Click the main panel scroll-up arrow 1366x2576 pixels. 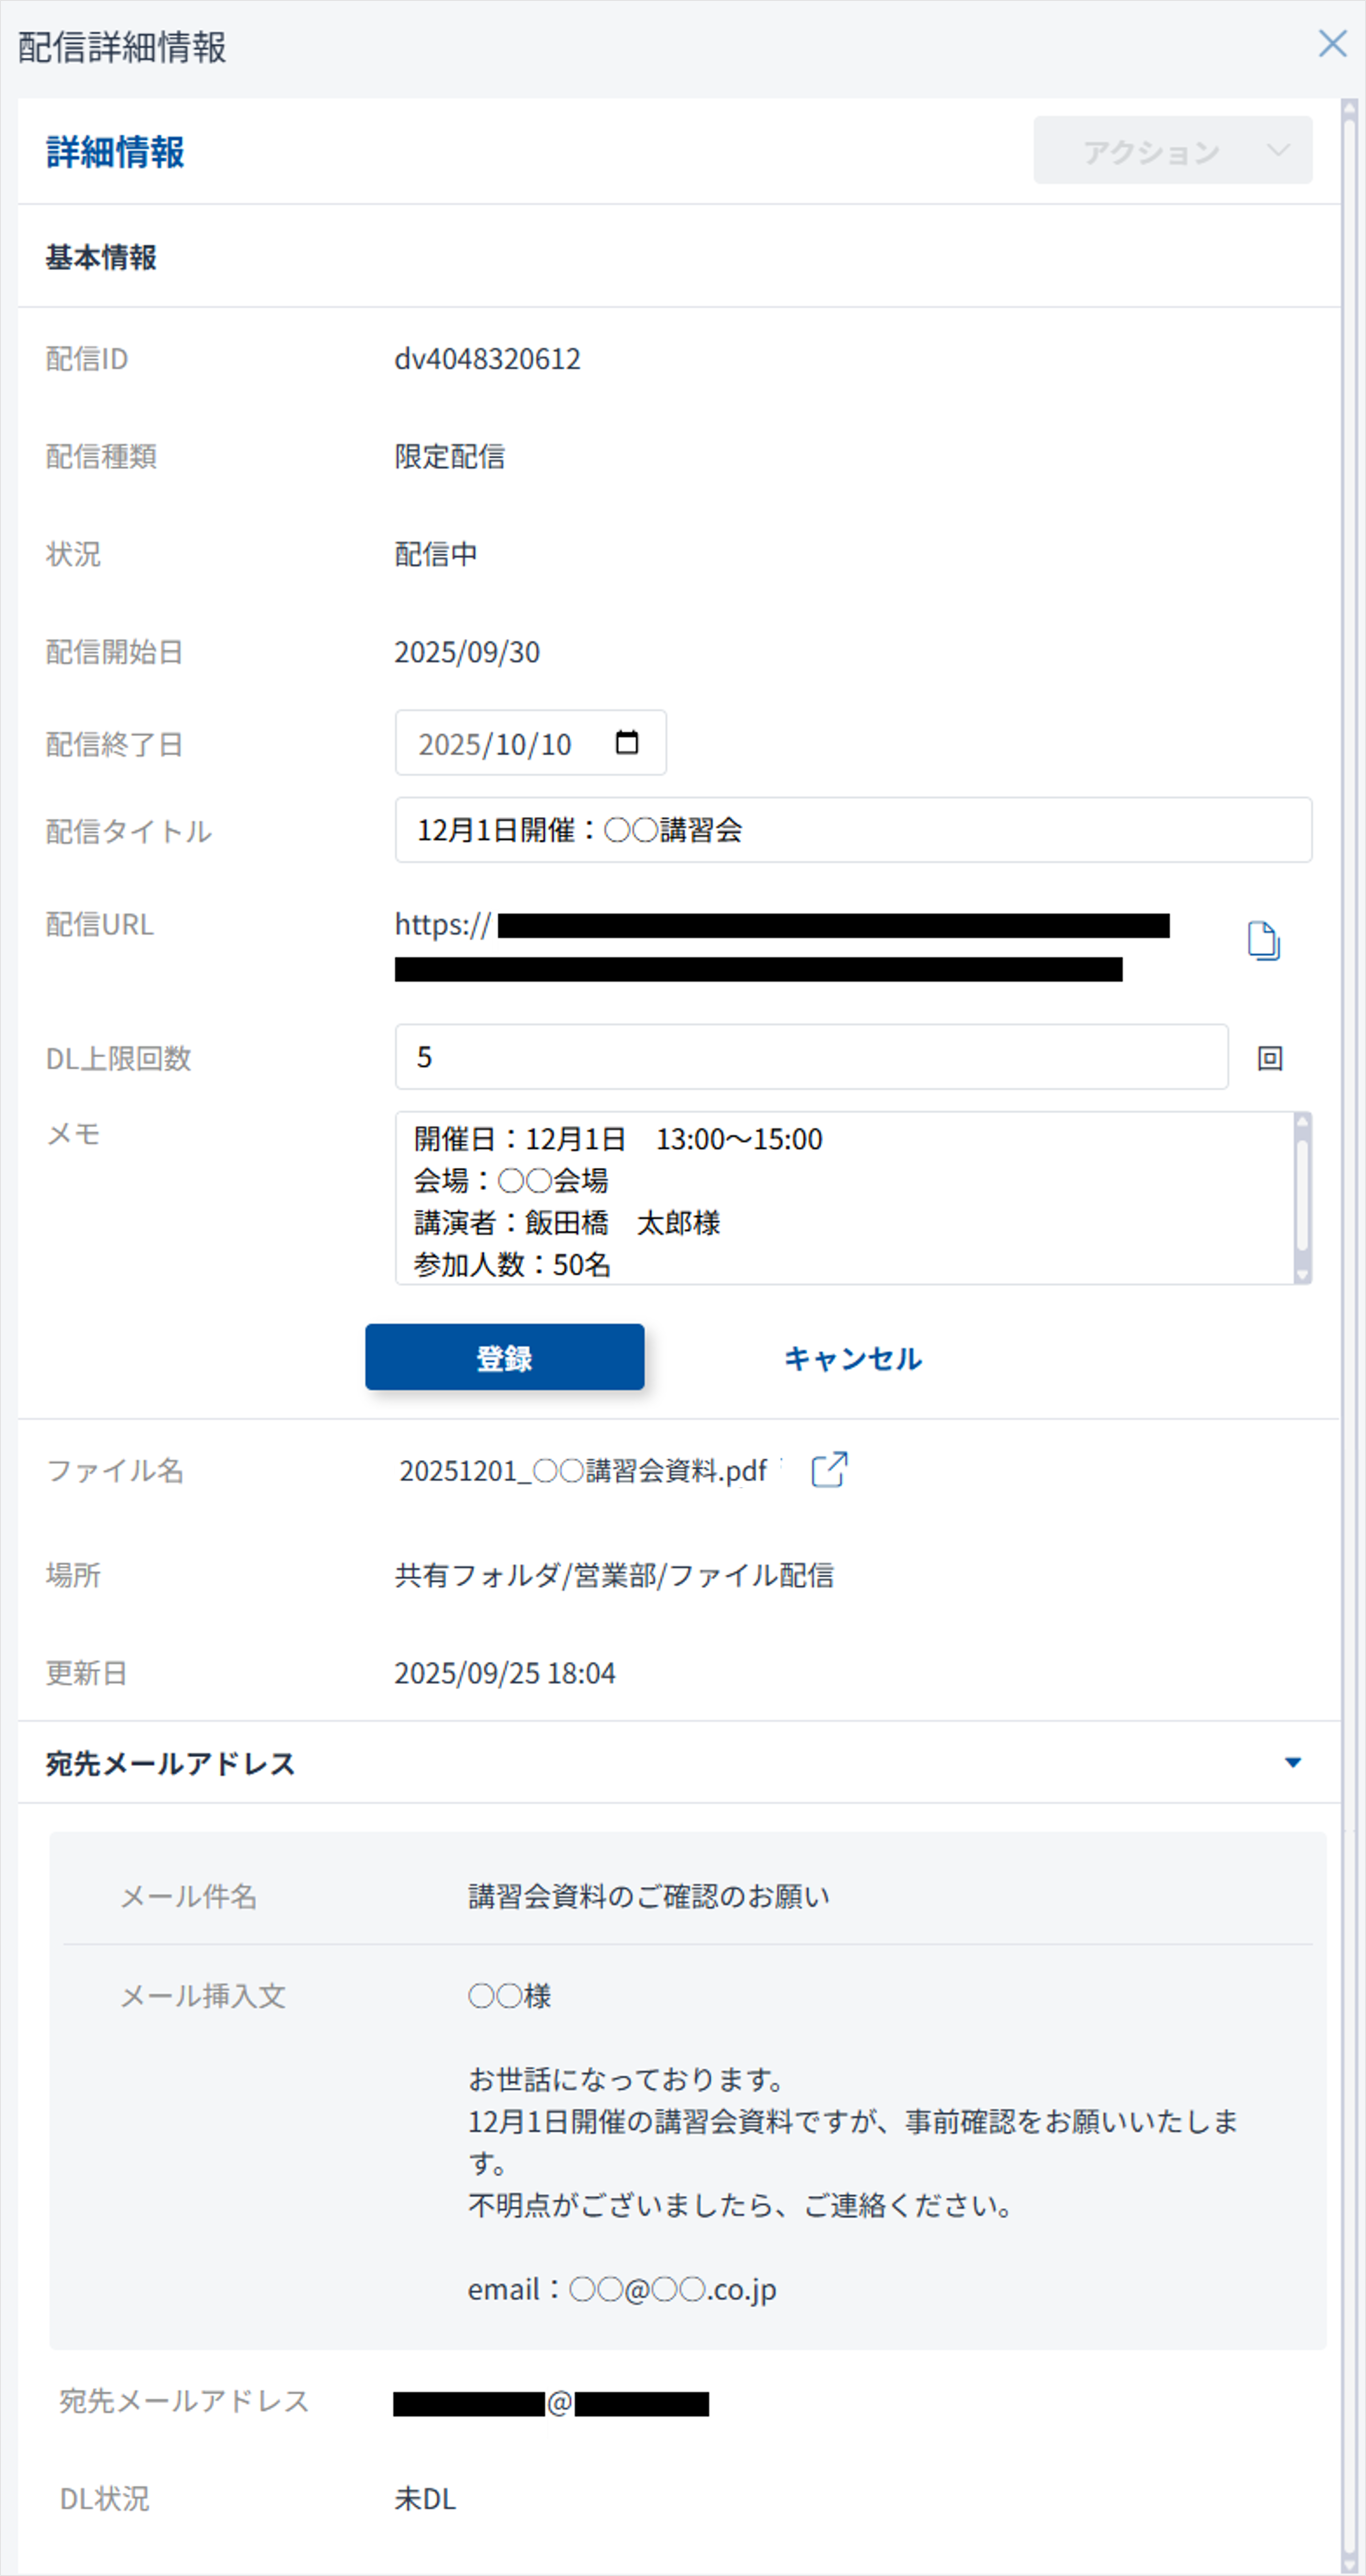[x=1349, y=108]
